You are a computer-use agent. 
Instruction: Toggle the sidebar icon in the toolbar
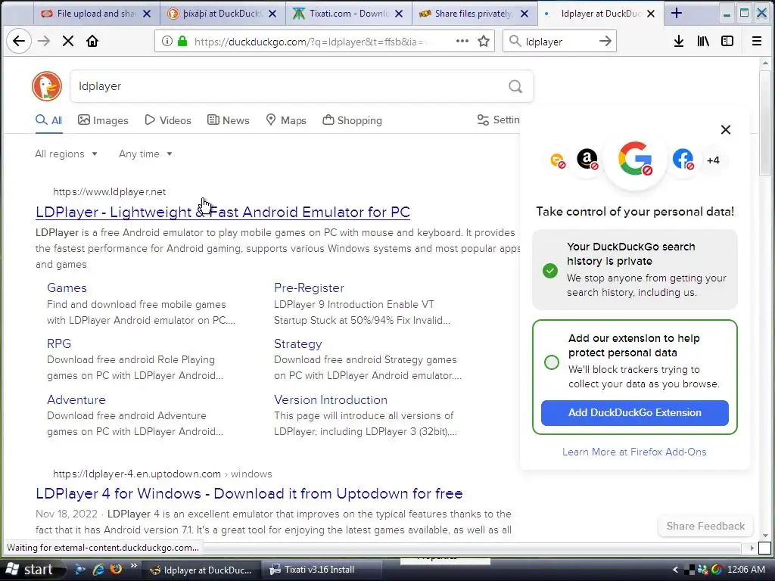point(727,41)
